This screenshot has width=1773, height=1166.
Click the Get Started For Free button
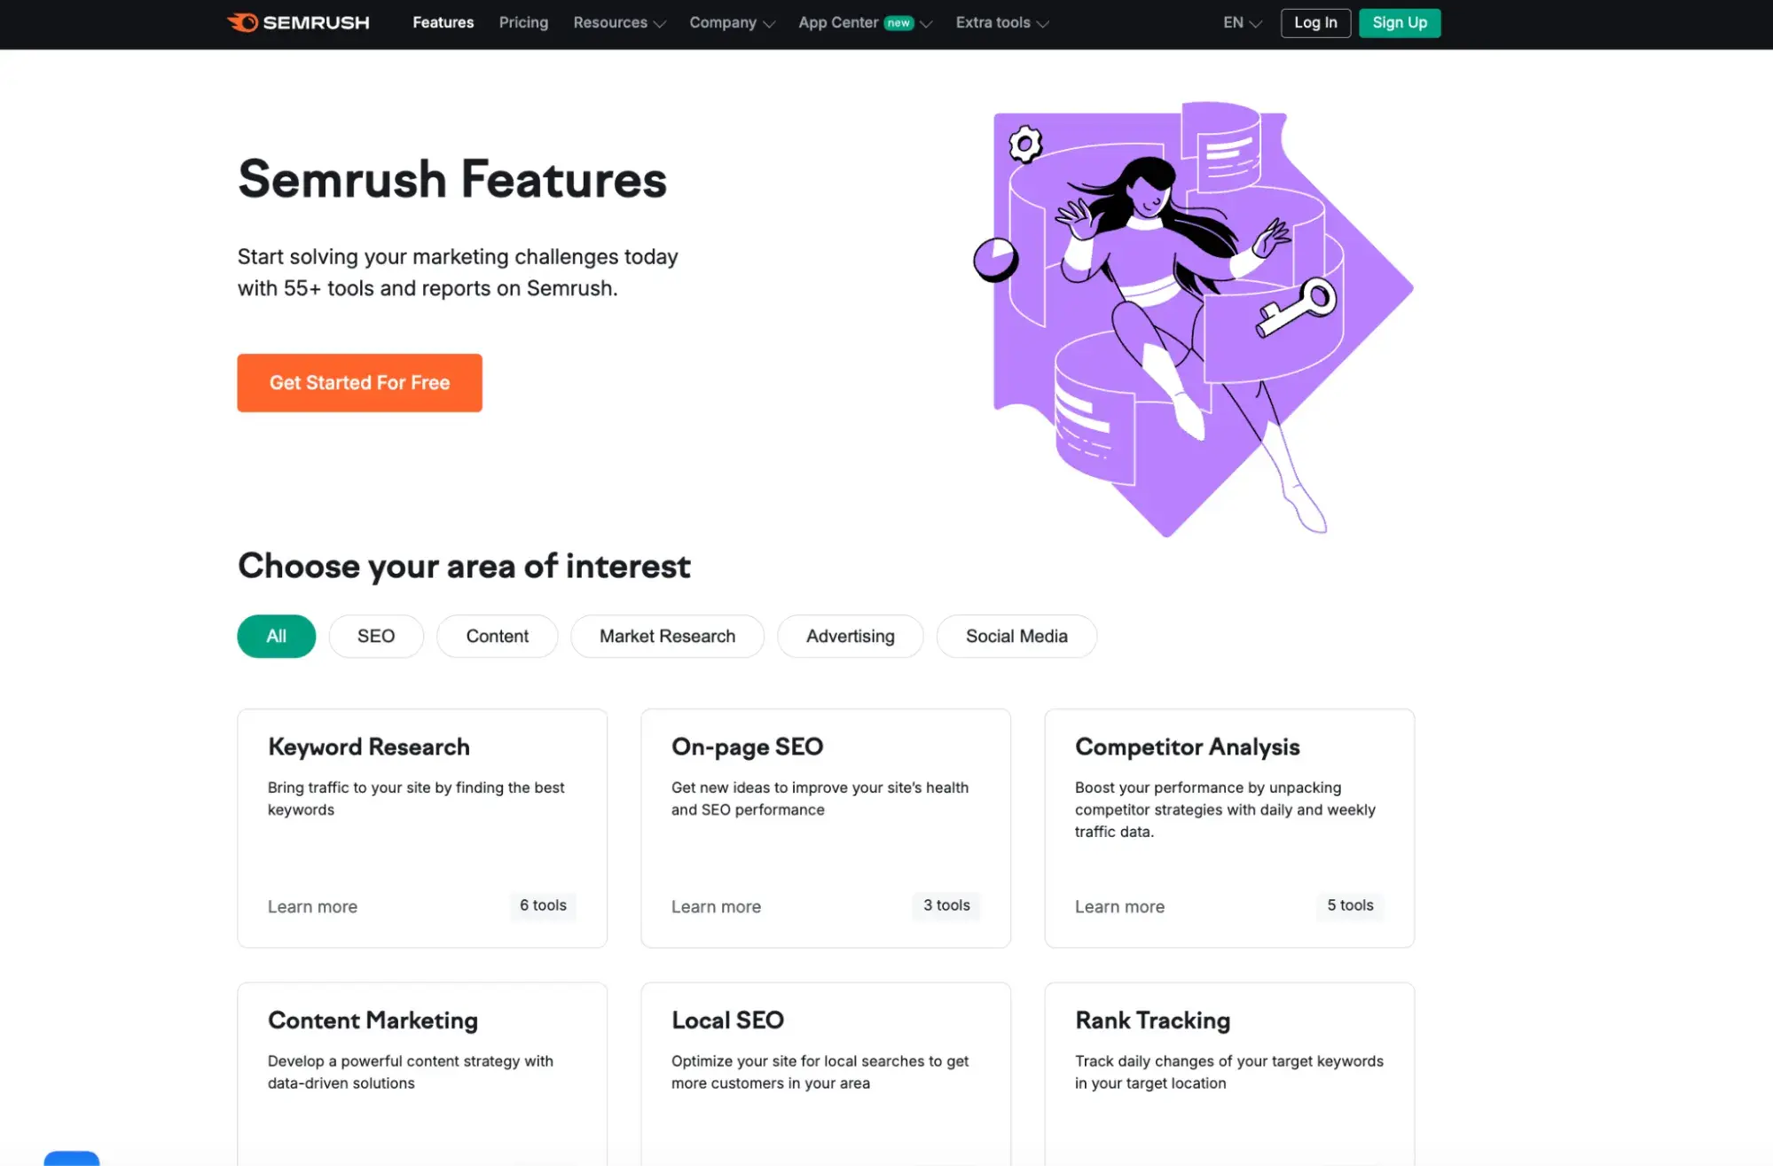tap(359, 382)
